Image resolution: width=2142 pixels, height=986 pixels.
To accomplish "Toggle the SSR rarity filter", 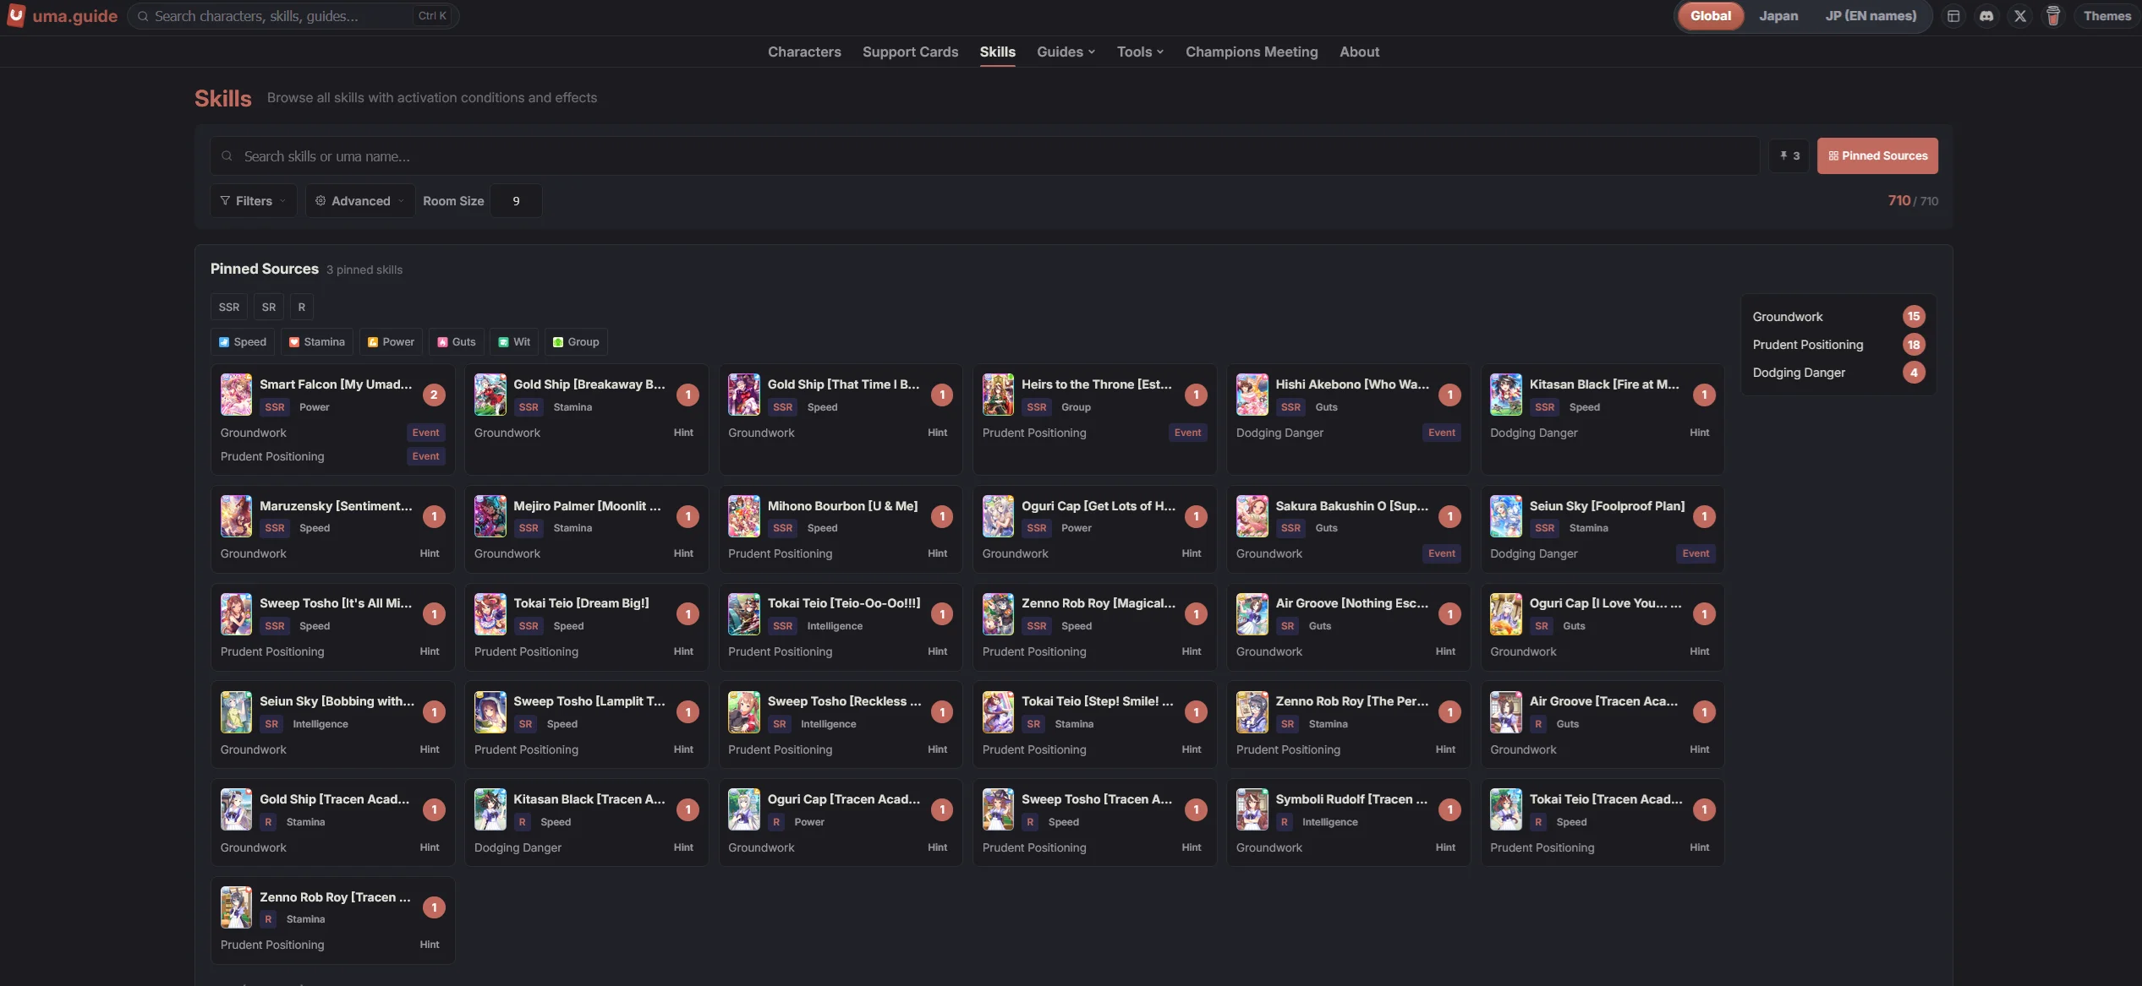I will tap(228, 307).
